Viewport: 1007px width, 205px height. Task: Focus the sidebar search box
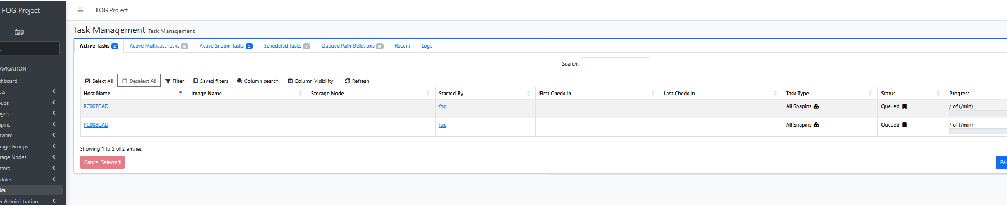[30, 49]
